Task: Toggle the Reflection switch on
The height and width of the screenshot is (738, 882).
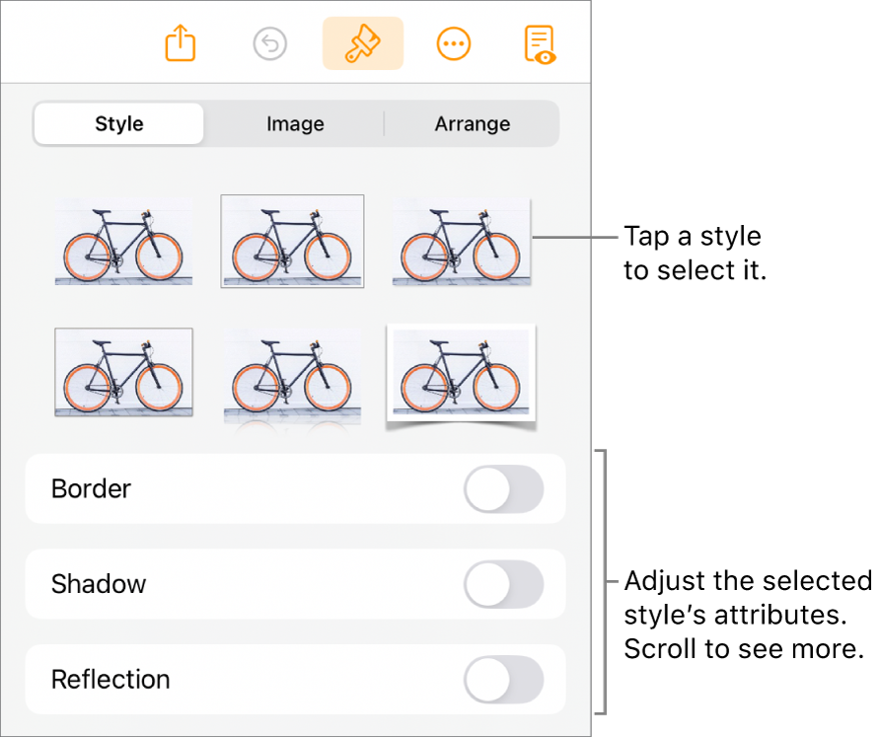Action: (x=503, y=680)
